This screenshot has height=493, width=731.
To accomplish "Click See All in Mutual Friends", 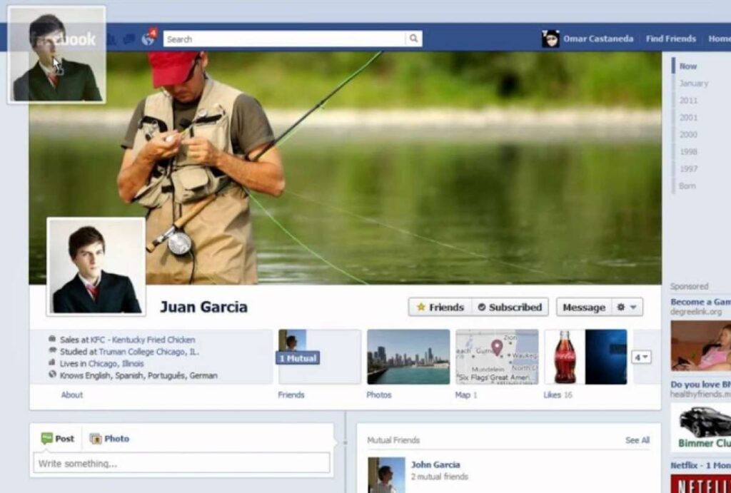I will tap(637, 440).
